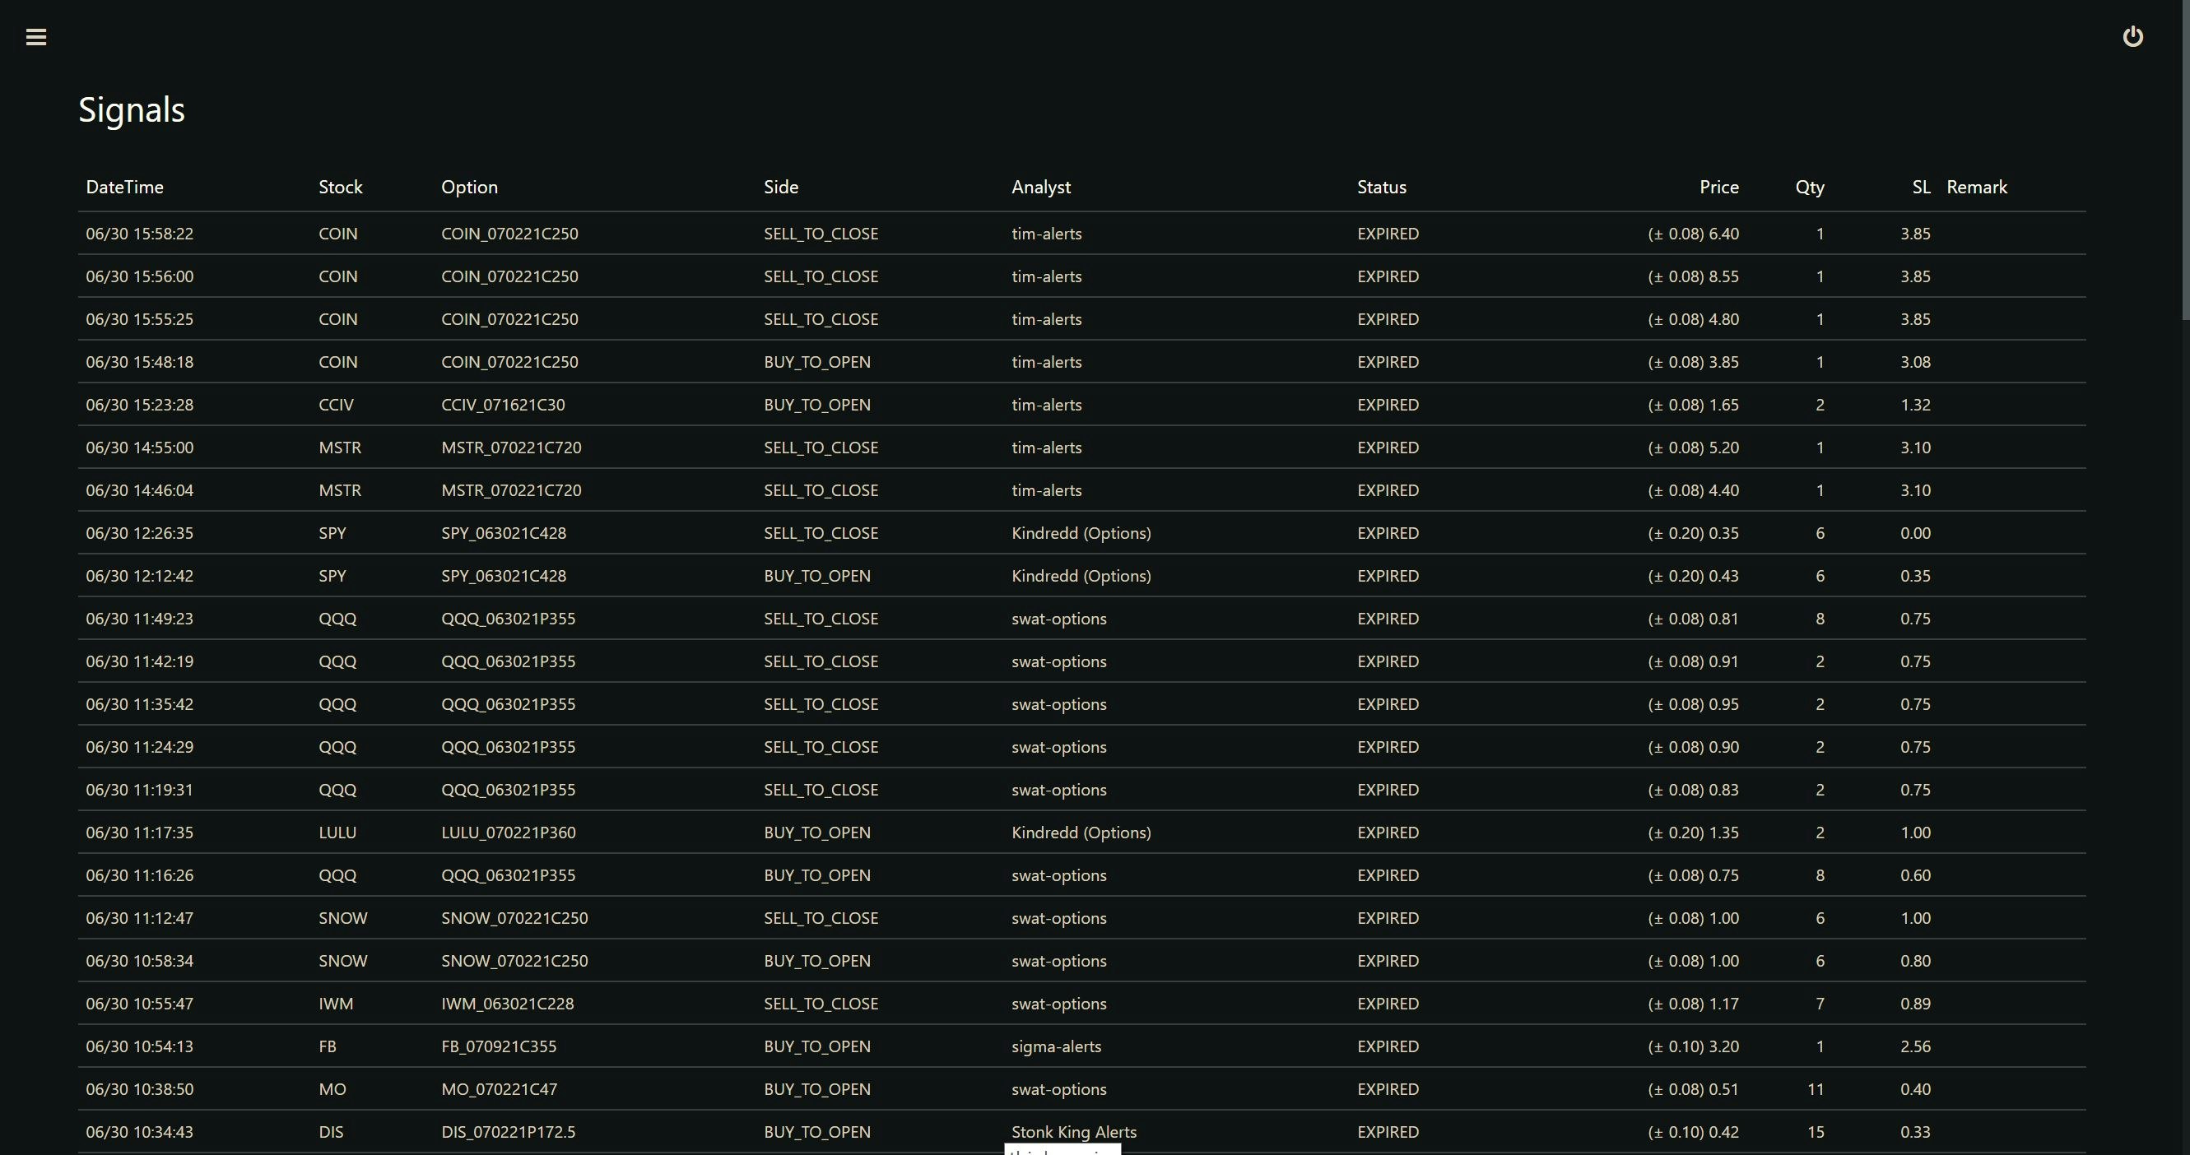Select the DIS_070221P172.5 option row
Image resolution: width=2190 pixels, height=1155 pixels.
point(508,1132)
